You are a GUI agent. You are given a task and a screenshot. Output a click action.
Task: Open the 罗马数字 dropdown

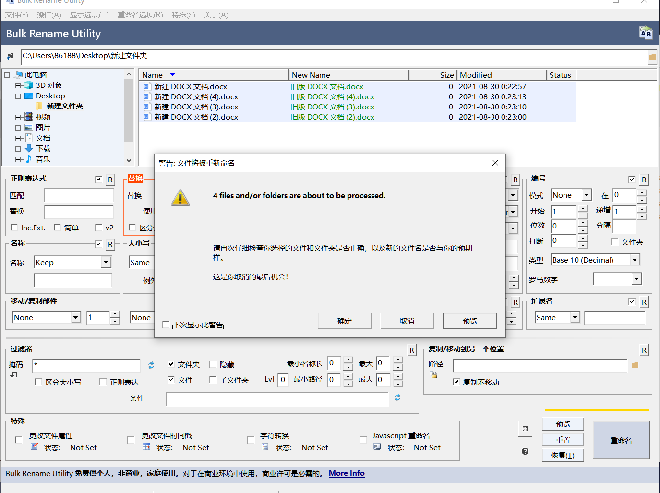tap(636, 279)
